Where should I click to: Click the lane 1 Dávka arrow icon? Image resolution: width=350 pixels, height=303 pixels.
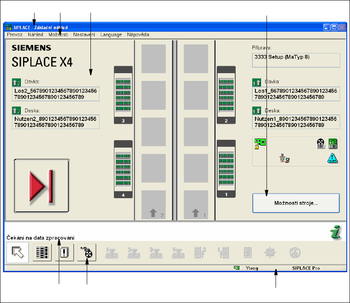pyautogui.click(x=257, y=82)
